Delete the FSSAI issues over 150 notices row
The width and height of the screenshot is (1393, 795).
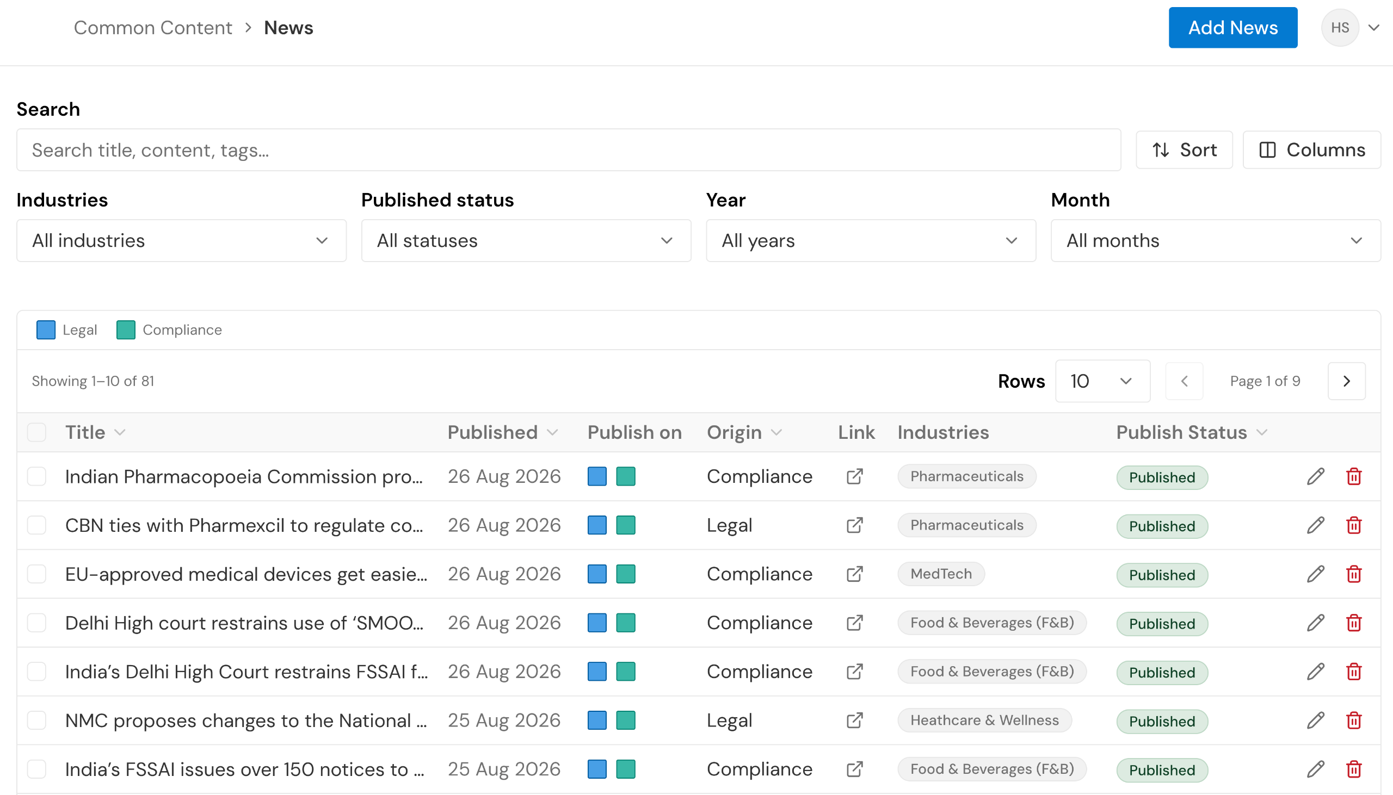point(1354,769)
